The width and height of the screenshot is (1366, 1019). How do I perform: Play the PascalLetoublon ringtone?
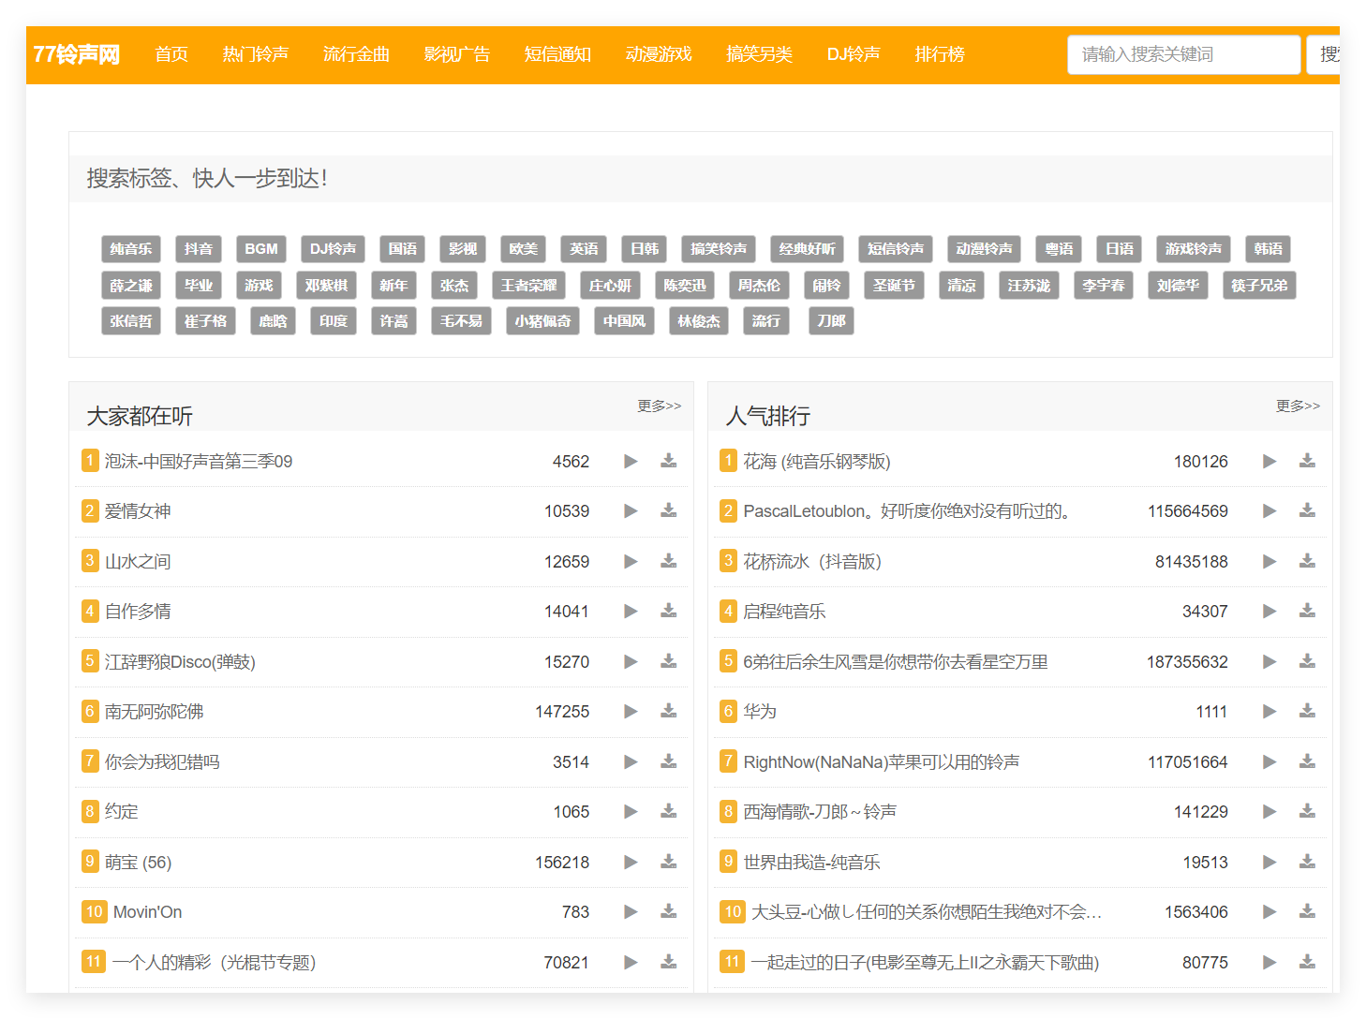[x=1269, y=511]
